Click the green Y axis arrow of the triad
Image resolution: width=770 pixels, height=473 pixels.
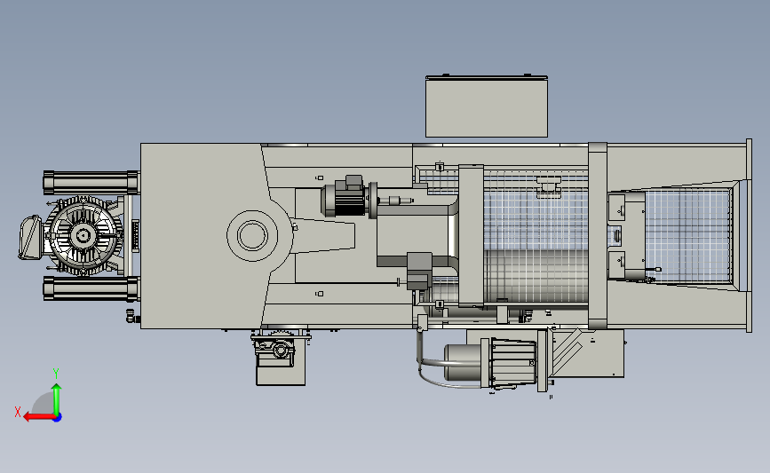coord(57,400)
